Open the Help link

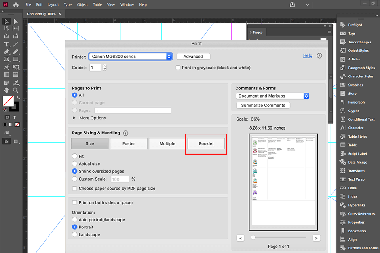pyautogui.click(x=307, y=55)
